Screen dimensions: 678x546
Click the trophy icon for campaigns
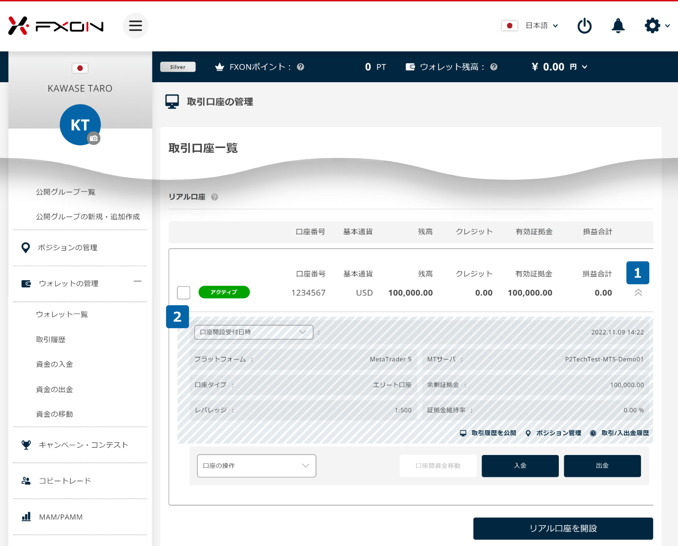(26, 445)
